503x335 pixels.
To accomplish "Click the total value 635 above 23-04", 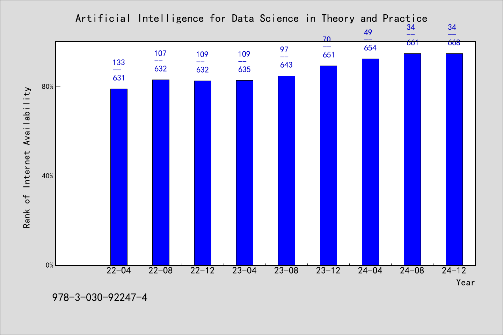I will 245,69.
